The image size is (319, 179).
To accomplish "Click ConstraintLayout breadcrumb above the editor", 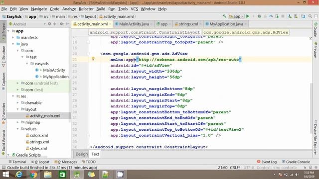I will click(145, 32).
